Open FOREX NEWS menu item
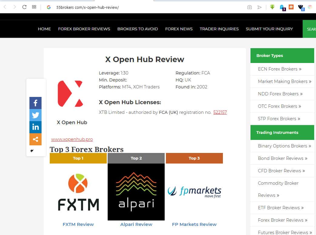 pos(179,29)
